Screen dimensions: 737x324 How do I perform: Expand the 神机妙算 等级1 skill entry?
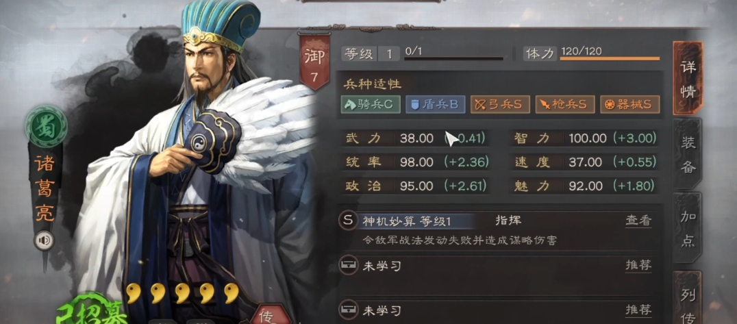click(407, 221)
